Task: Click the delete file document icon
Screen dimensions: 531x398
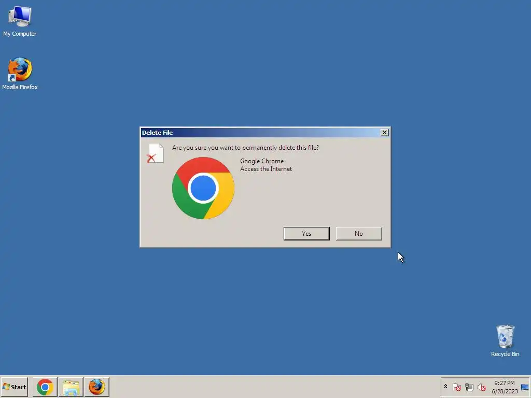Action: pos(156,153)
